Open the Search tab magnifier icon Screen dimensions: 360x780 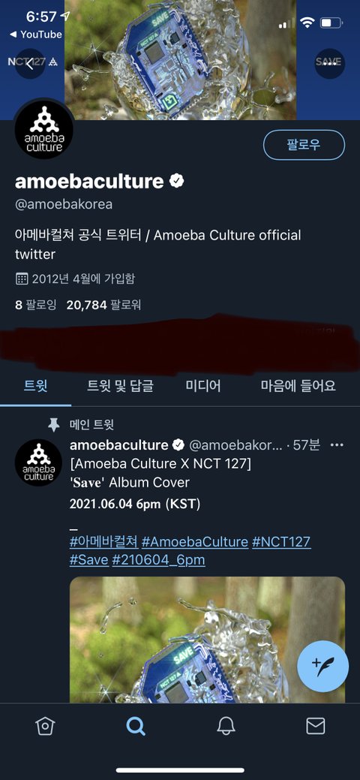coord(135,727)
